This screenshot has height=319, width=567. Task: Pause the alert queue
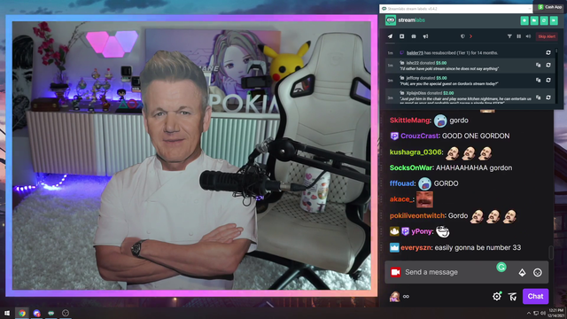point(519,36)
